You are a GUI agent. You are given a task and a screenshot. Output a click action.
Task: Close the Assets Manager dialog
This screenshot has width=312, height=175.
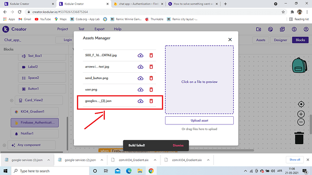[230, 39]
